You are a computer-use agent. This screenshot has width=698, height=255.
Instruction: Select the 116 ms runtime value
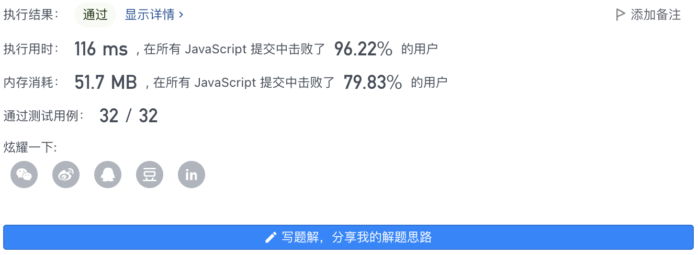[101, 49]
